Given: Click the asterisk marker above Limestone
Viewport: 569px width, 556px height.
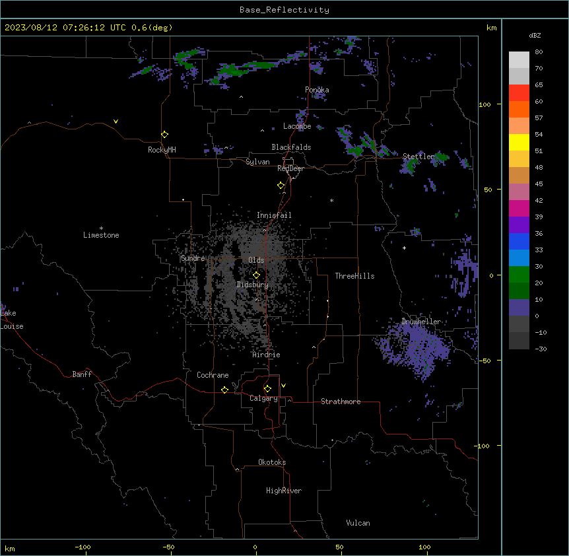Looking at the screenshot, I should [x=101, y=228].
